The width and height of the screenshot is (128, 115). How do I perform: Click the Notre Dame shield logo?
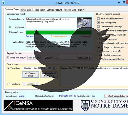[x=85, y=106]
